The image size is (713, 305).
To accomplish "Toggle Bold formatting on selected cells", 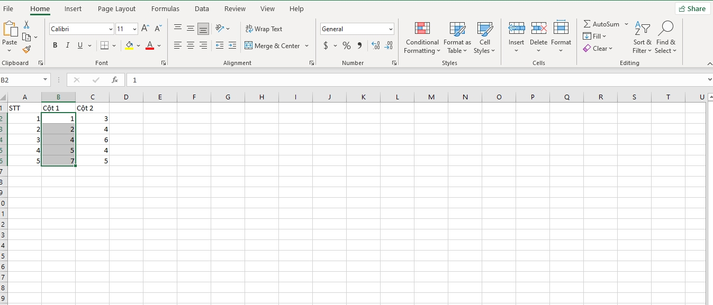I will click(x=55, y=45).
